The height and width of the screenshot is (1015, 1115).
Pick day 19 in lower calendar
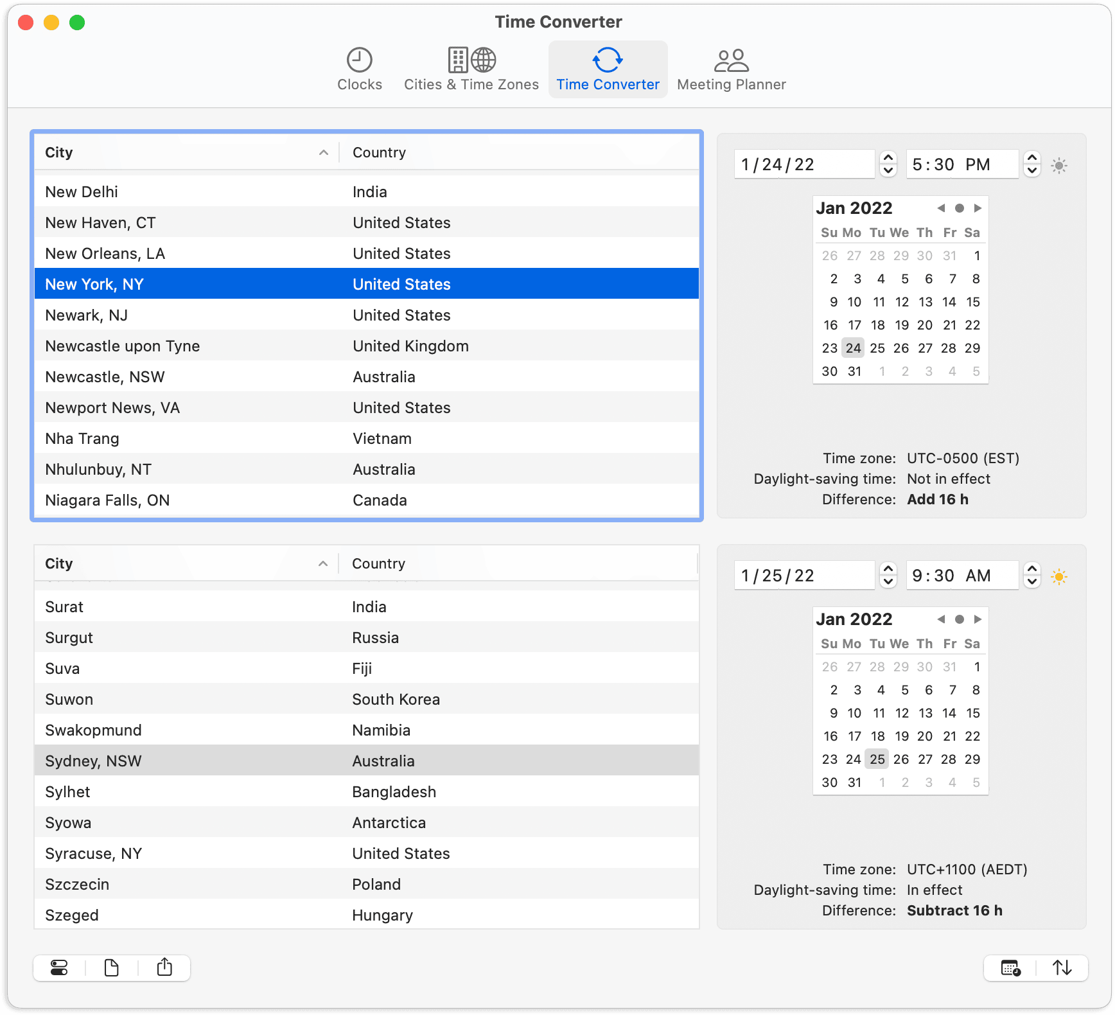[901, 736]
